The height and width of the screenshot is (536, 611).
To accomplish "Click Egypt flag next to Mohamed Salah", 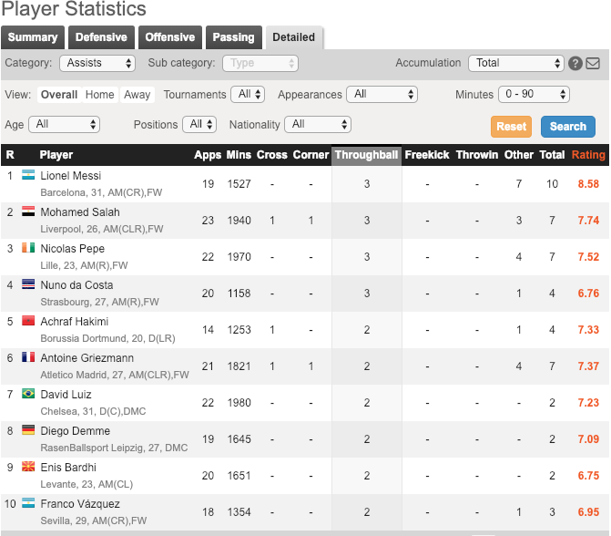I will [x=27, y=211].
